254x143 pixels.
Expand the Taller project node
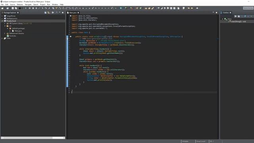2,38
